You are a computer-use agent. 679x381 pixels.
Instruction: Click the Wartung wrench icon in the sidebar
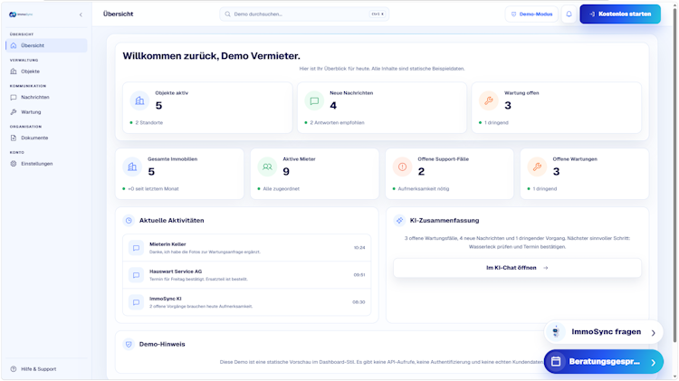[14, 112]
